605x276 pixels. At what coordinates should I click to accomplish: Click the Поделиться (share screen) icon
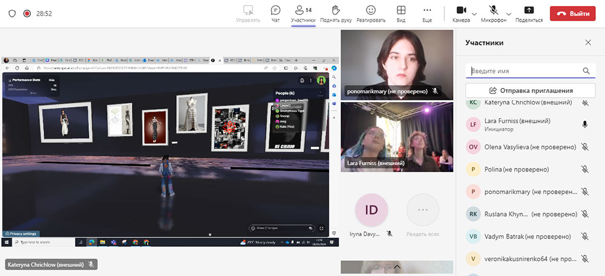pyautogui.click(x=528, y=10)
